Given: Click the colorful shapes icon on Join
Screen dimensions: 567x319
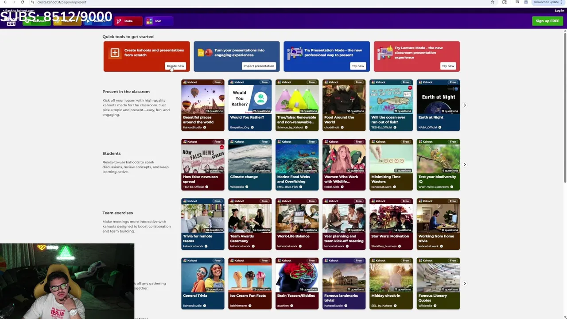Looking at the screenshot, I should tap(149, 21).
